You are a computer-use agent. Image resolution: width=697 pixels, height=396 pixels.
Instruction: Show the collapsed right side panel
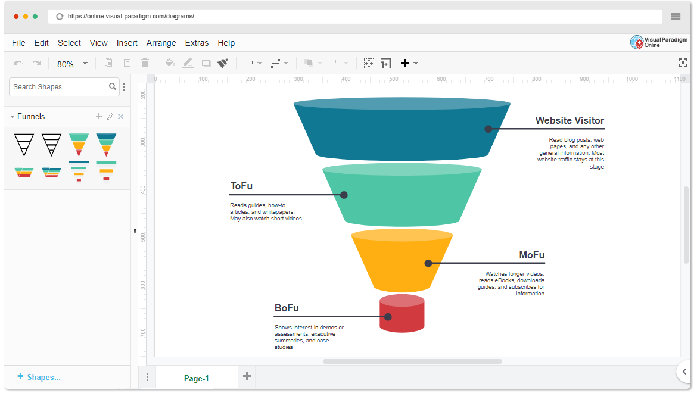click(684, 372)
